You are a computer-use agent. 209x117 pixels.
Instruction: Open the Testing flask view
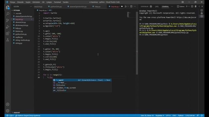pos(8,40)
